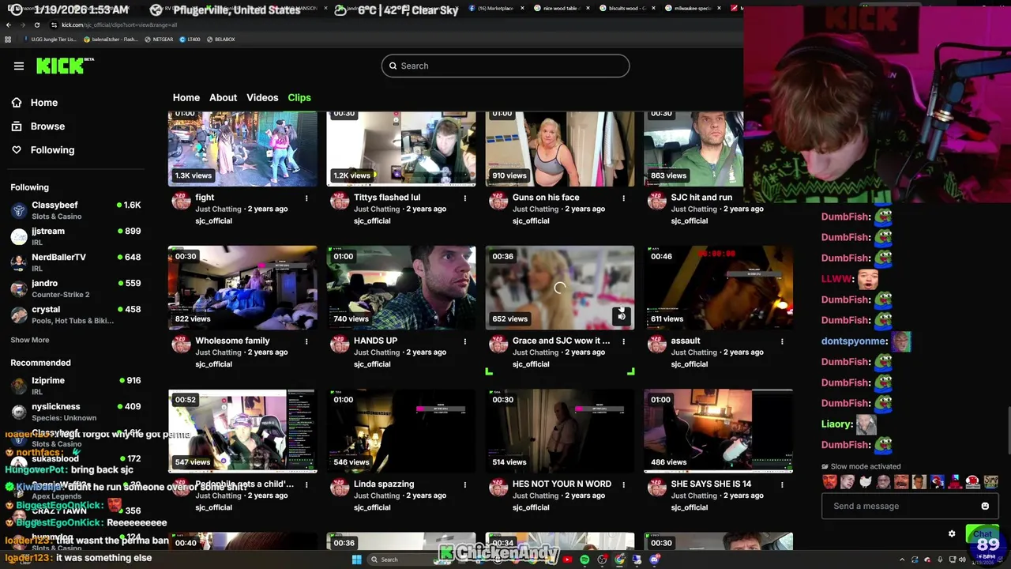Click sjc_official avatar beside assault clip
Image resolution: width=1011 pixels, height=569 pixels.
(657, 345)
